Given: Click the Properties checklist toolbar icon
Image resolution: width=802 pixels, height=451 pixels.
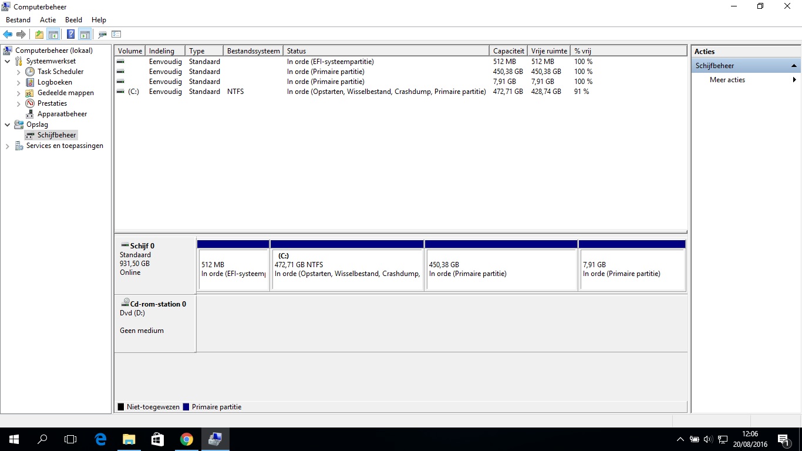Looking at the screenshot, I should 116,35.
